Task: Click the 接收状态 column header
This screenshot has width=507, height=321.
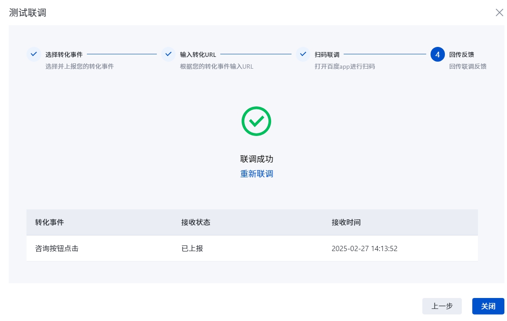Action: click(196, 222)
